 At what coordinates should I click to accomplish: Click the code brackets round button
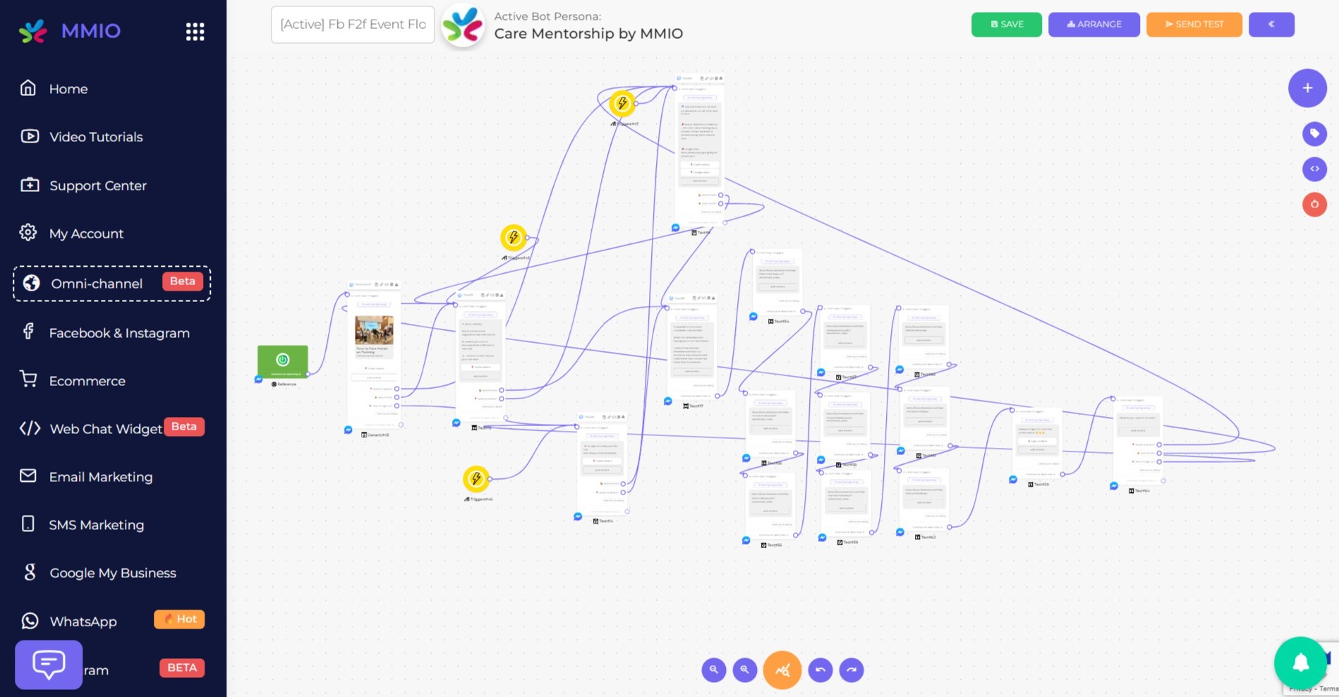click(1314, 169)
